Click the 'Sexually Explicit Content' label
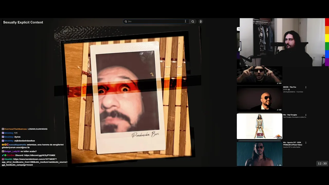 point(23,22)
